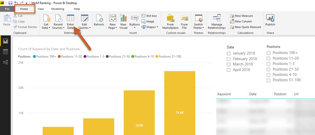Expand the Recent Sources dropdown
The image size is (315, 135).
pos(58,28)
